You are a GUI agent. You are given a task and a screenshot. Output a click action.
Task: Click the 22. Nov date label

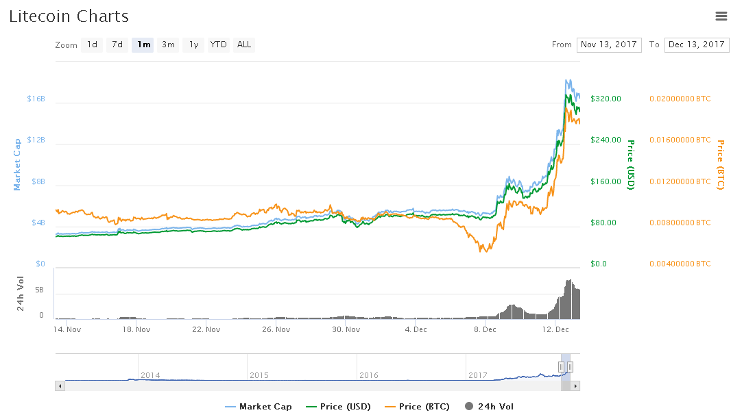pyautogui.click(x=206, y=329)
